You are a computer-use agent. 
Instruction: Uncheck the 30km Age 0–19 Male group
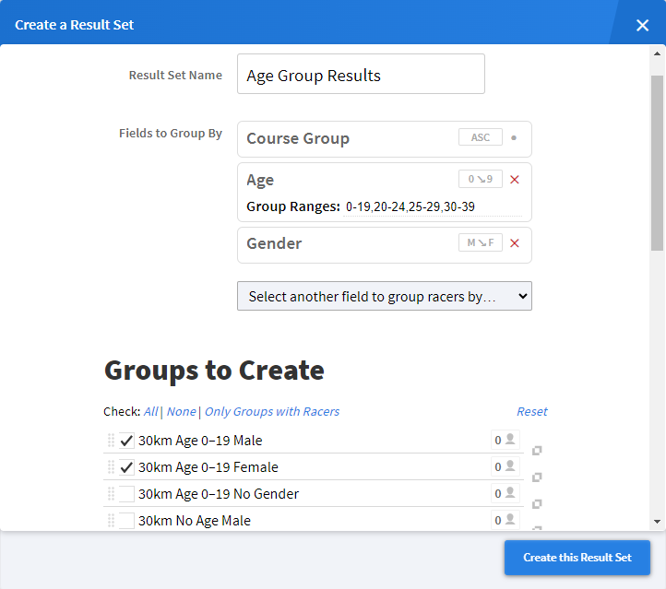[x=127, y=441]
